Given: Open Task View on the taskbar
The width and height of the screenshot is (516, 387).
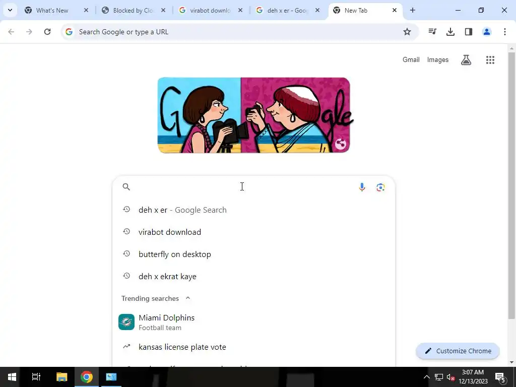Looking at the screenshot, I should coord(36,377).
